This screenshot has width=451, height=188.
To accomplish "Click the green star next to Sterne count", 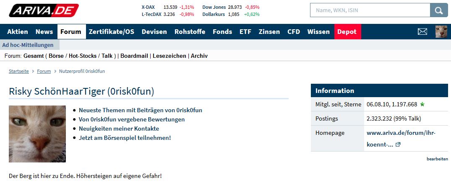I will click(x=422, y=105).
